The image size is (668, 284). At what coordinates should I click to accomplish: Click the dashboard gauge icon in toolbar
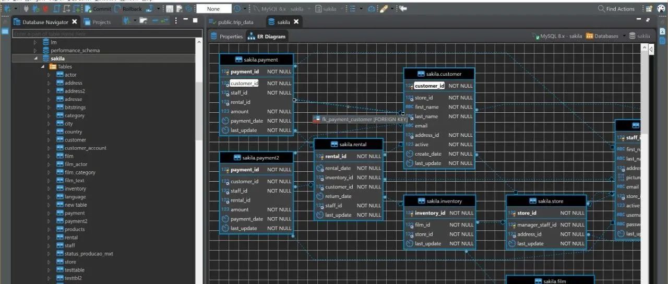click(x=371, y=9)
